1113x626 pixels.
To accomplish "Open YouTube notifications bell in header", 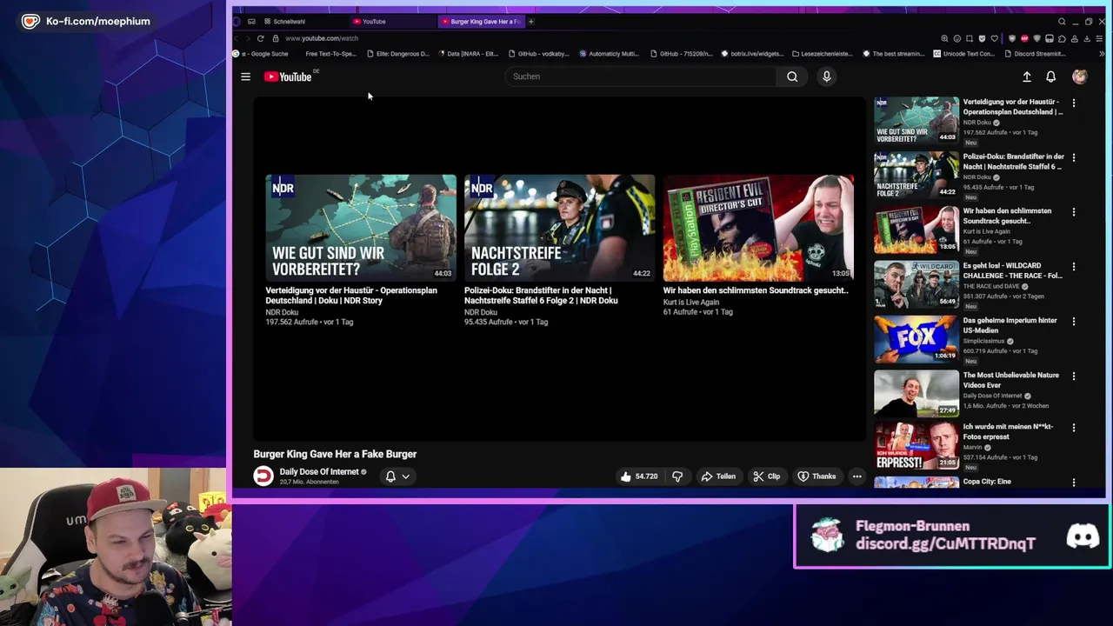I will (1050, 77).
